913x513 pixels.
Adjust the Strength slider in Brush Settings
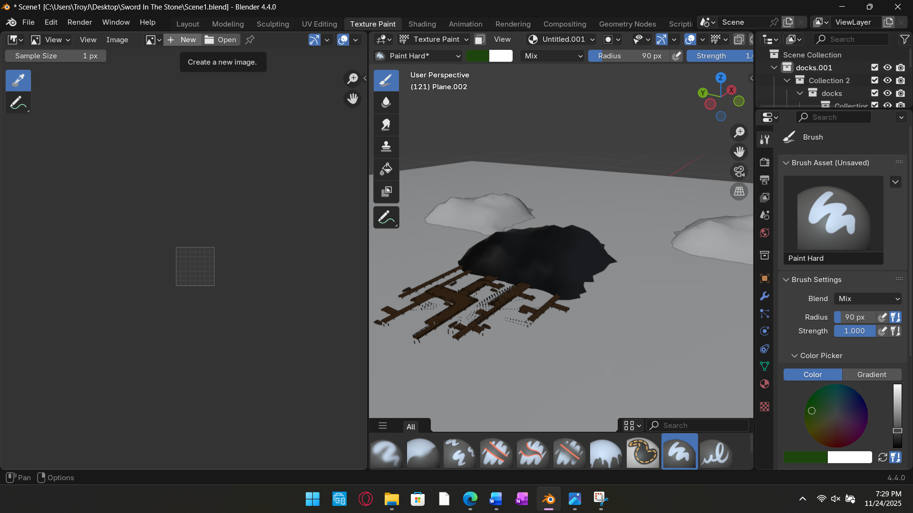pos(855,331)
